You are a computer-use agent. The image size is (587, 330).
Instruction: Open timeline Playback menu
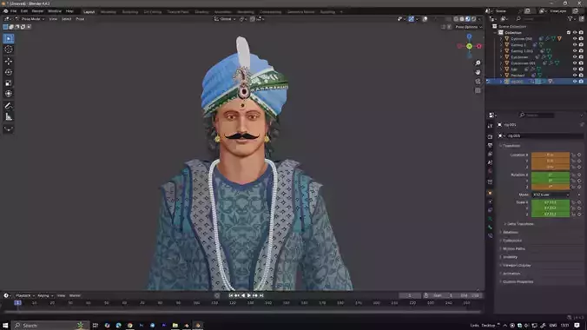tap(24, 295)
